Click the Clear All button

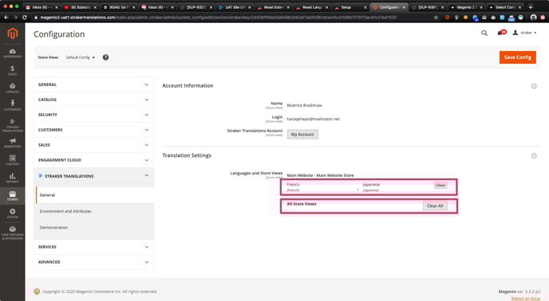435,206
